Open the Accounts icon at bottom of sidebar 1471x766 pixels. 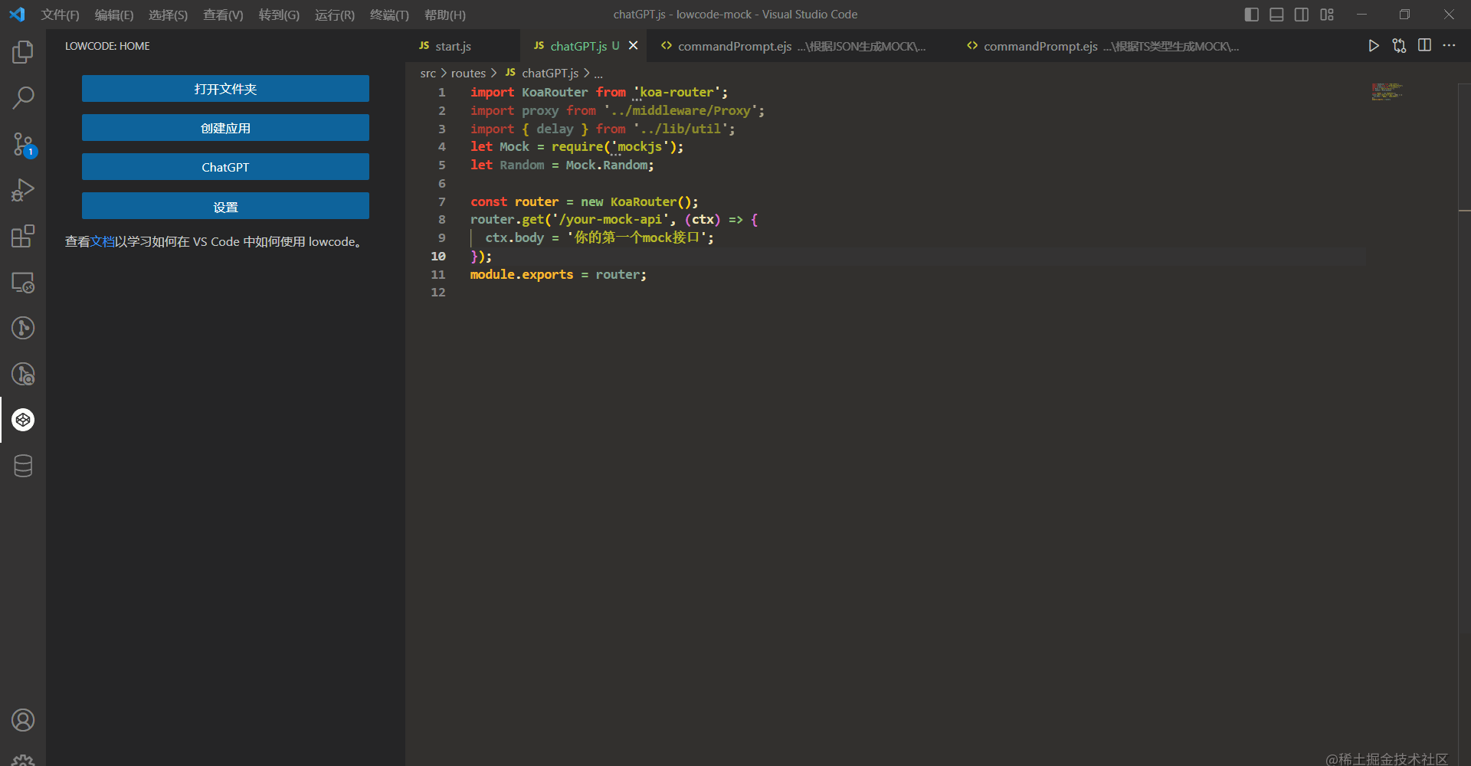point(23,720)
